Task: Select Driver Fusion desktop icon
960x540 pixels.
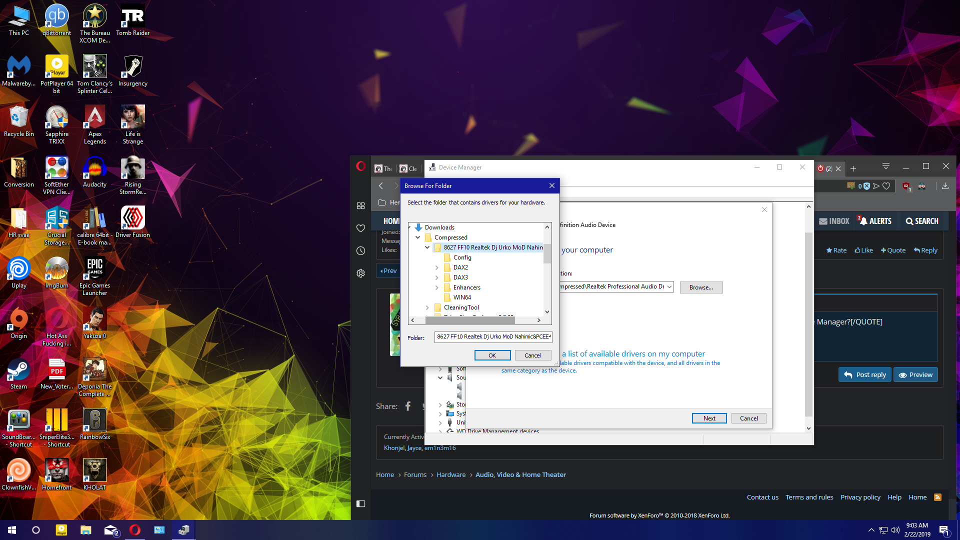Action: tap(132, 222)
